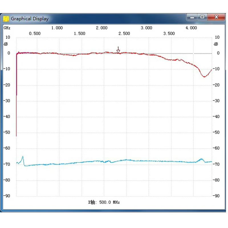The image size is (228, 228).
Task: Click the right -40 axis value
Action: [x=216, y=117]
